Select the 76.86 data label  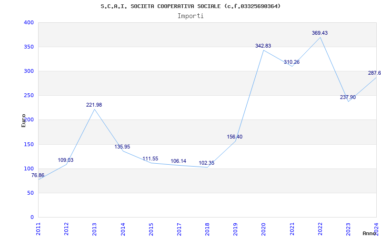pos(38,175)
